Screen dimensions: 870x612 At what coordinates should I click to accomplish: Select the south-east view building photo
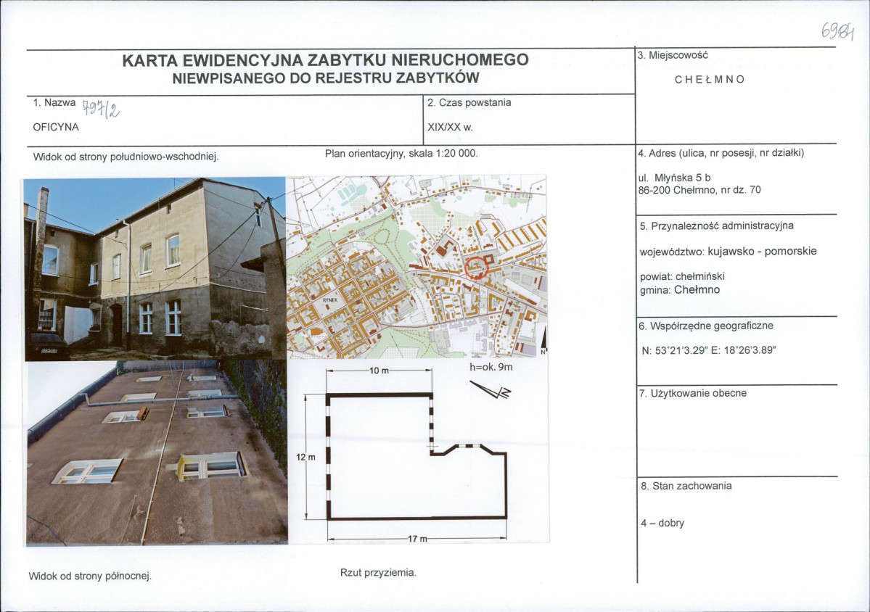coord(155,270)
